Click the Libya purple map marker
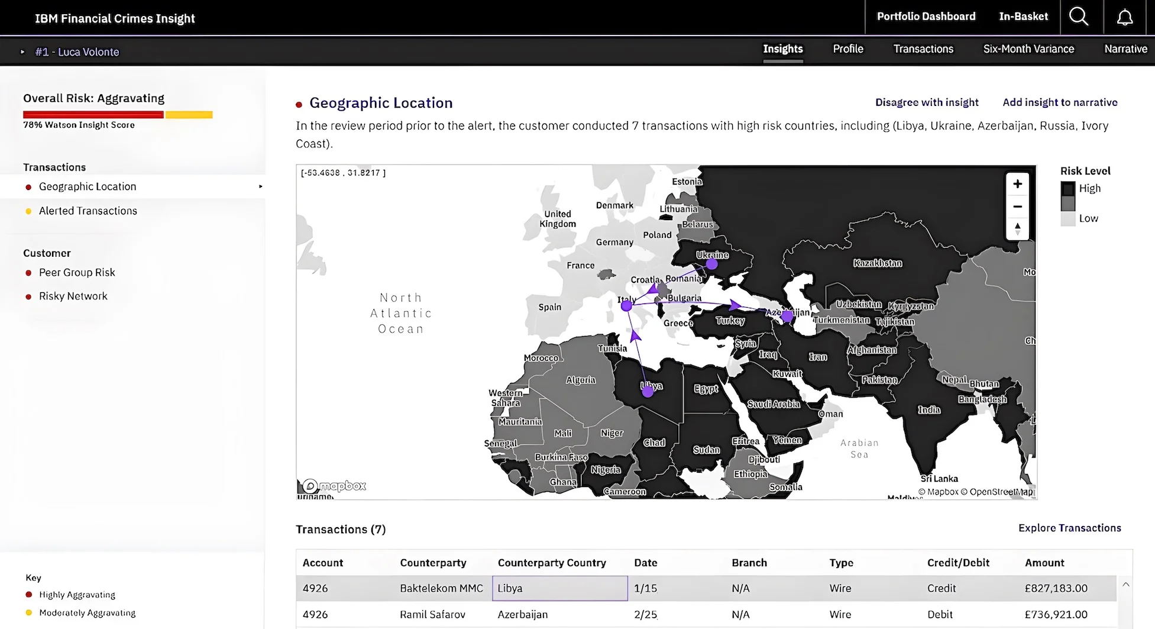Viewport: 1155px width, 629px height. pyautogui.click(x=648, y=391)
